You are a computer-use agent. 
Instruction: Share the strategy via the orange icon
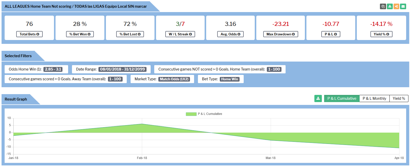(x=396, y=6)
